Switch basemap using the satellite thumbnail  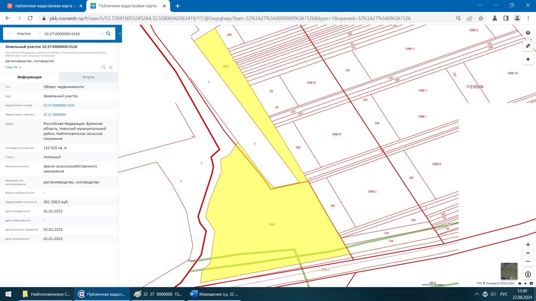tap(509, 271)
